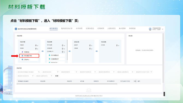Switch to the 研究者首页 tab
The image size is (183, 103).
[54, 28]
